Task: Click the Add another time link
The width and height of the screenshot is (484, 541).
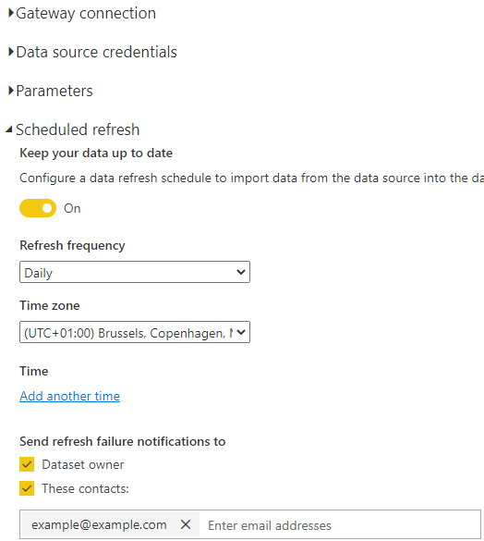Action: [69, 396]
